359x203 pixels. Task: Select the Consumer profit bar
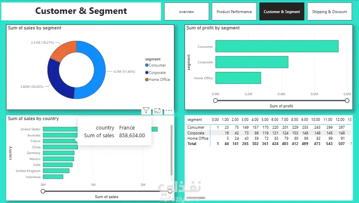point(277,46)
